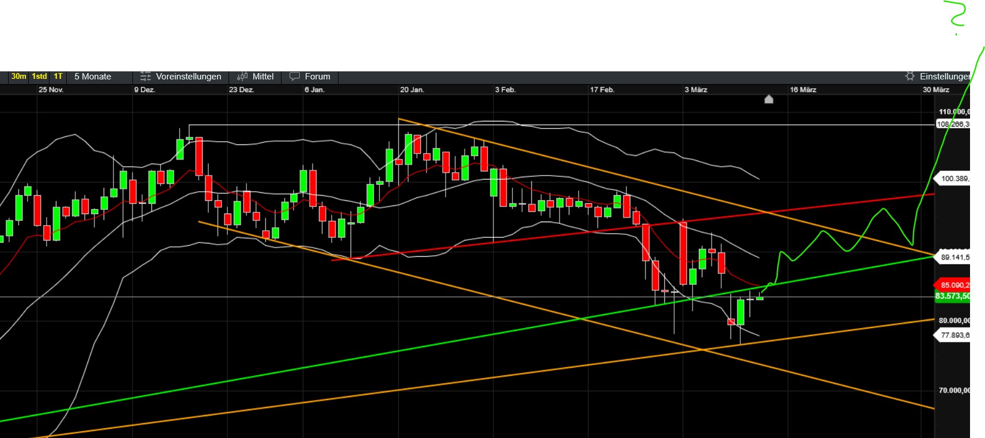Screen dimensions: 985x438
Task: Click the 25 Nov. date label
Action: (51, 90)
